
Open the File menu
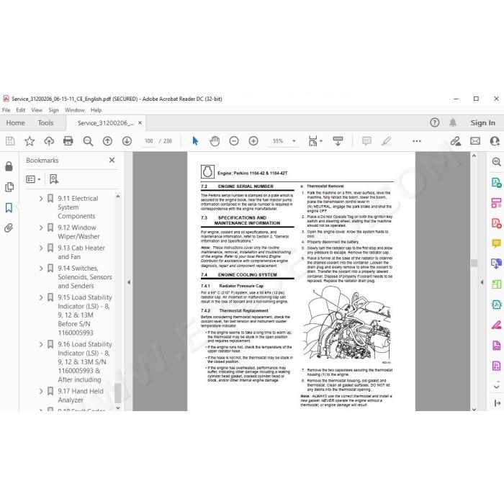pos(6,110)
